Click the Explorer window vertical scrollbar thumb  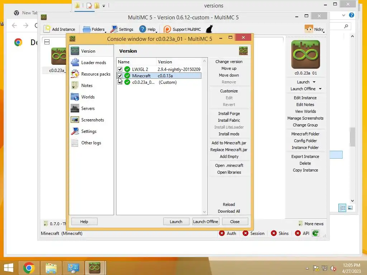(353, 137)
